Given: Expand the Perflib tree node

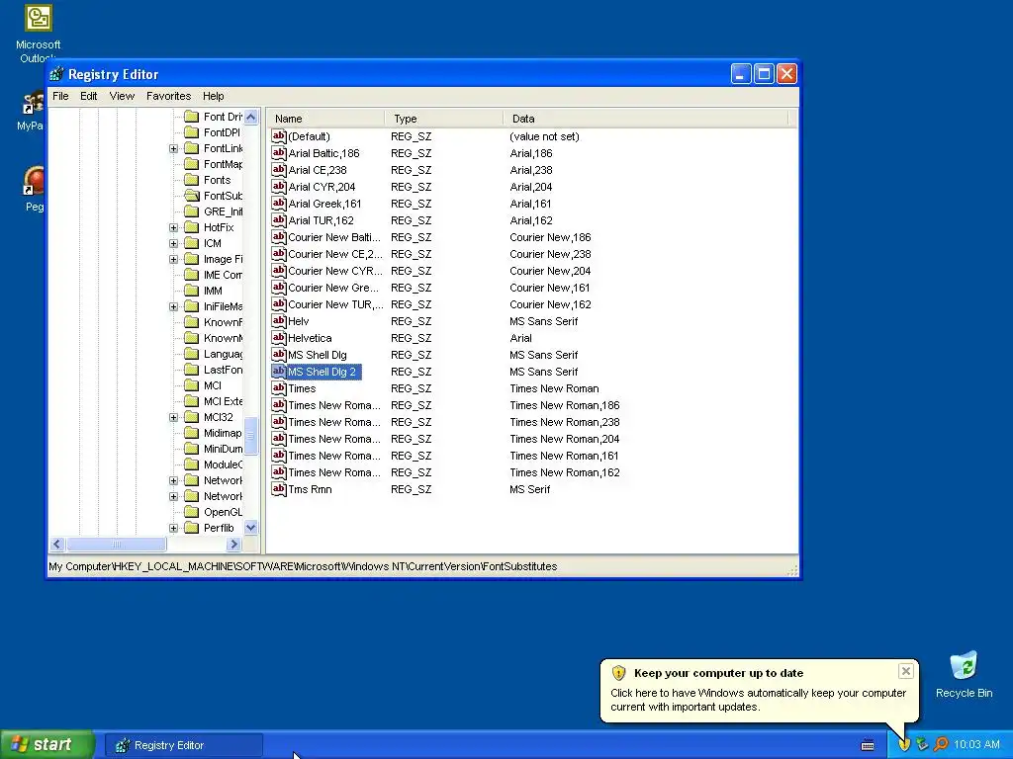Looking at the screenshot, I should click(173, 528).
